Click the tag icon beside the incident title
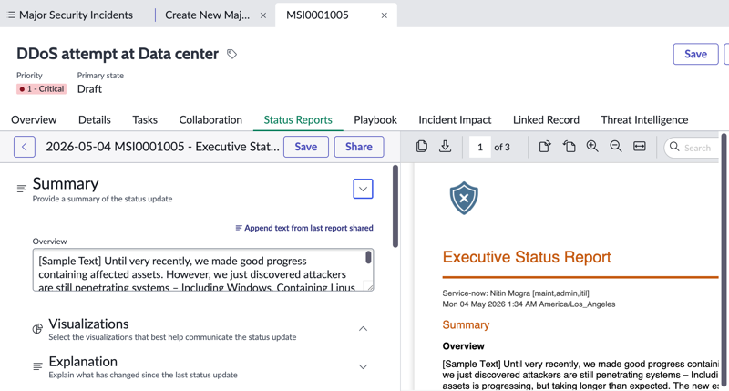Viewport: 729px width, 391px height. (x=231, y=54)
